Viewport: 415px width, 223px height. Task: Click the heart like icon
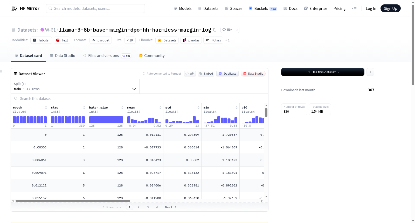224,30
